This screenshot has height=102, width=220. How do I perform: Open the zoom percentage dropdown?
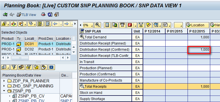88,25
